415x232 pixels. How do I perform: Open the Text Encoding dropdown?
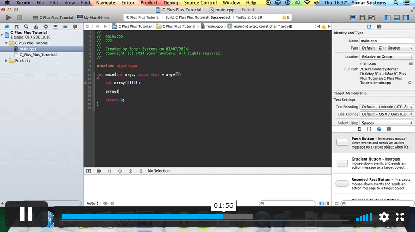(x=387, y=107)
